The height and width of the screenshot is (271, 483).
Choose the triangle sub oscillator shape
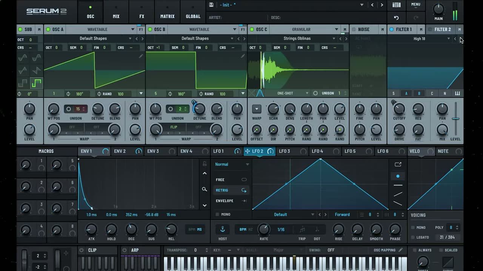[x=23, y=70]
